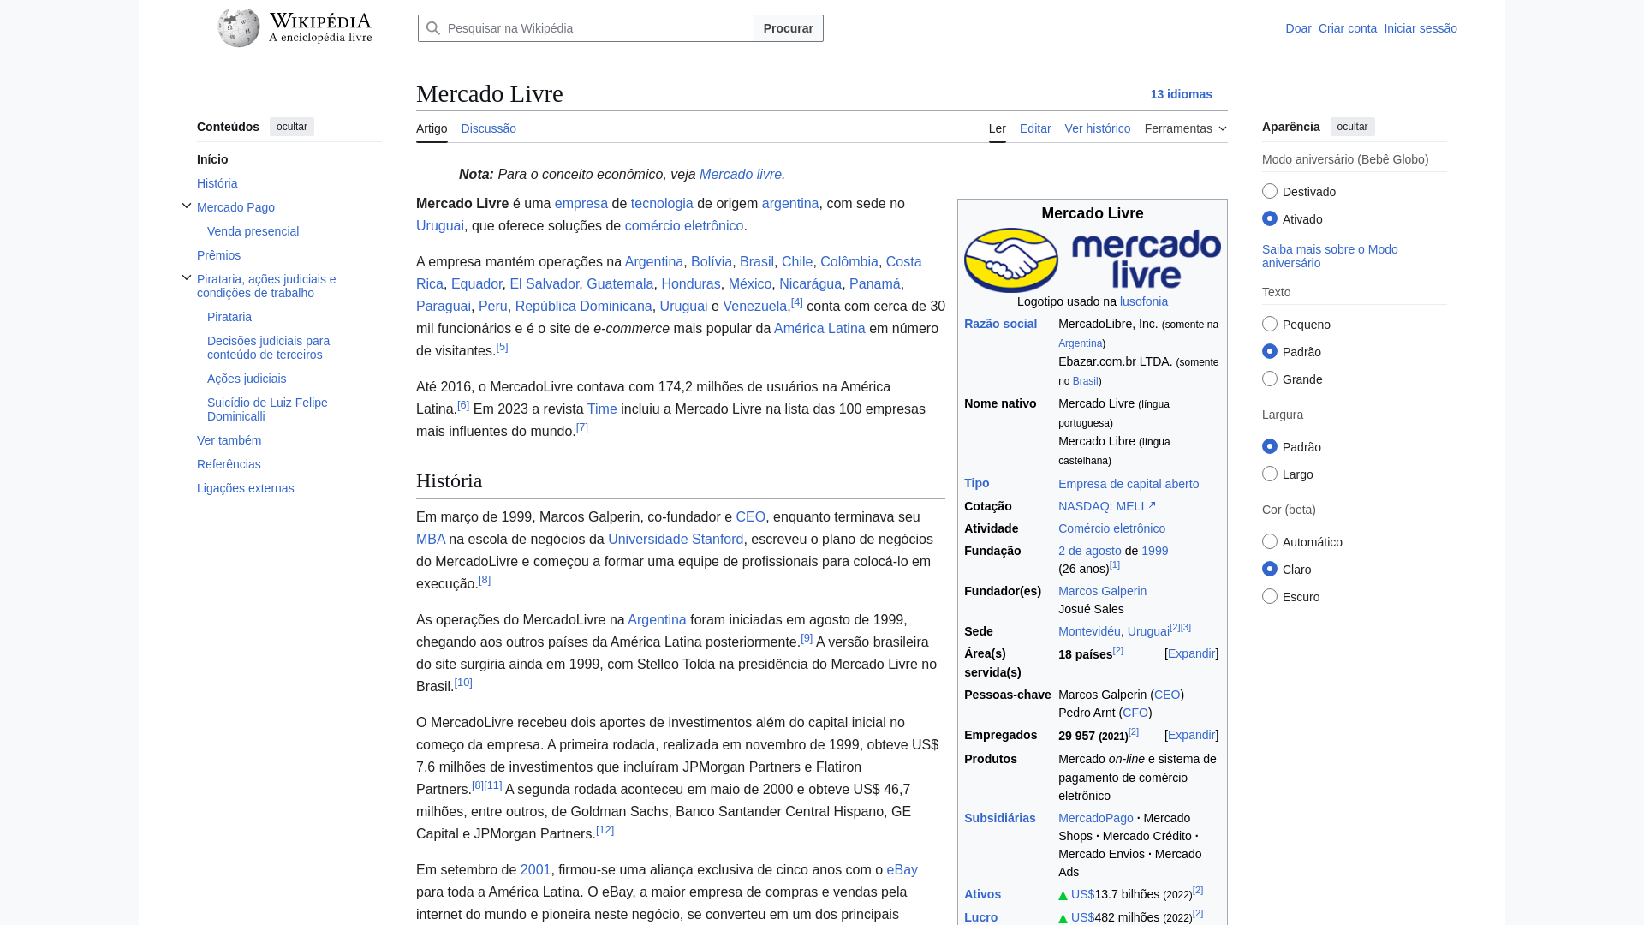Collapse the Mercado Pago contents section
The height and width of the screenshot is (925, 1644).
pyautogui.click(x=187, y=206)
